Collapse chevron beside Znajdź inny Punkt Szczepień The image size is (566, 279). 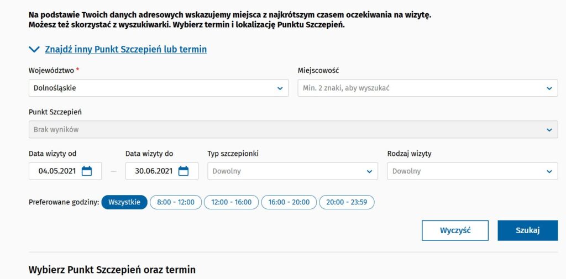pyautogui.click(x=34, y=50)
